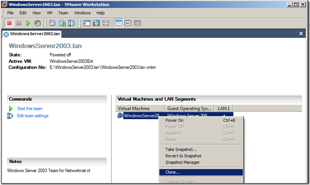Click the Suspend pause toolbar icon
This screenshot has height=185, width=310.
pyautogui.click(x=19, y=23)
